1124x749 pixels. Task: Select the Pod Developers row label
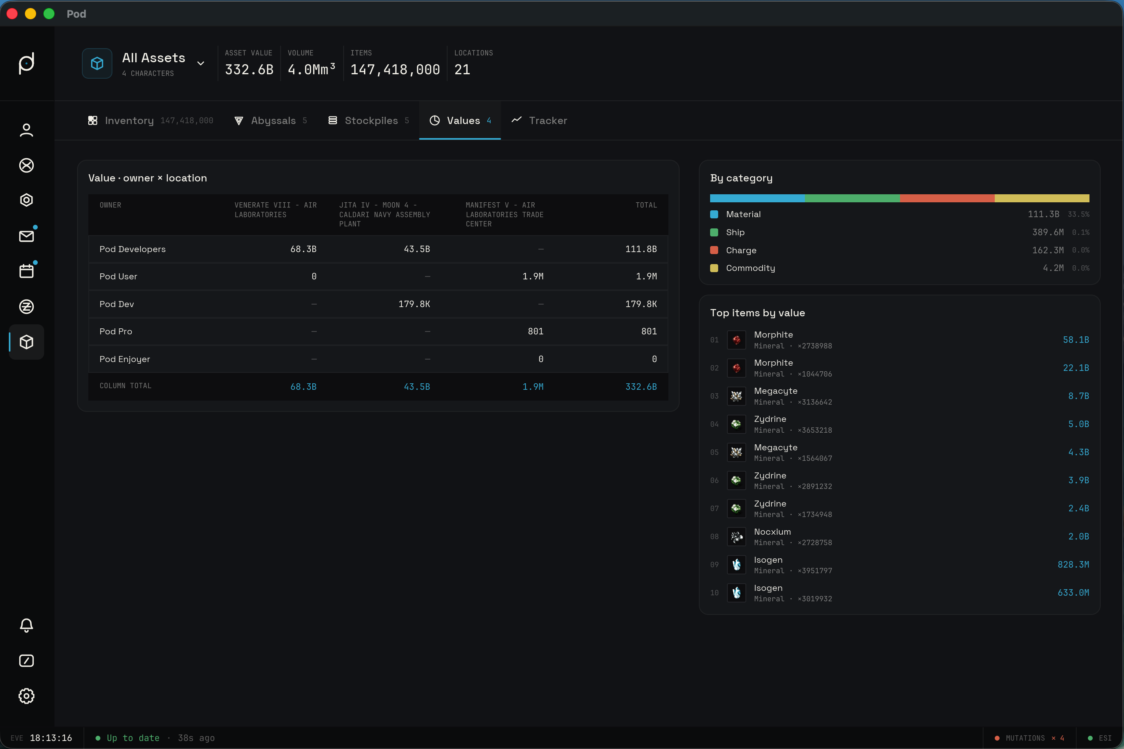coord(132,249)
